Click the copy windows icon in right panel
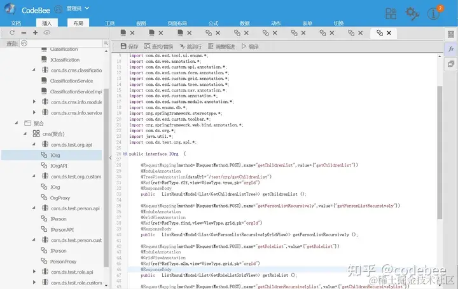Screen dimensions: 458x289 [451, 64]
